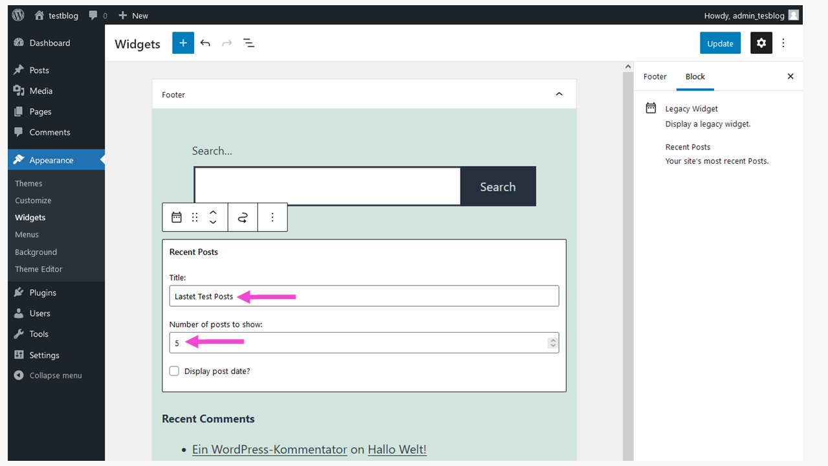Open the block list view
This screenshot has height=466, width=828.
249,43
